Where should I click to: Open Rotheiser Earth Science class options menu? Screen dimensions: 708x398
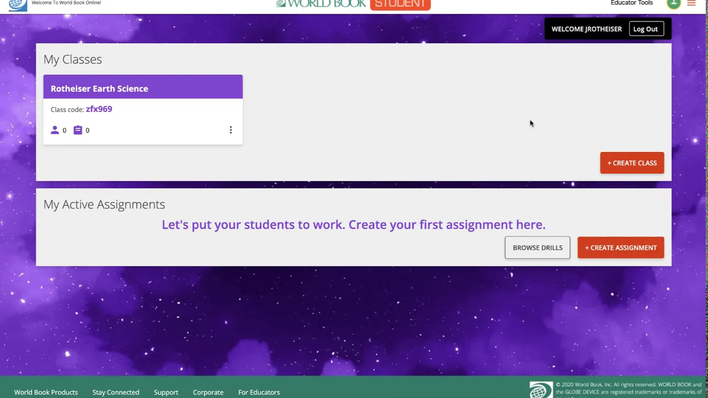point(231,130)
